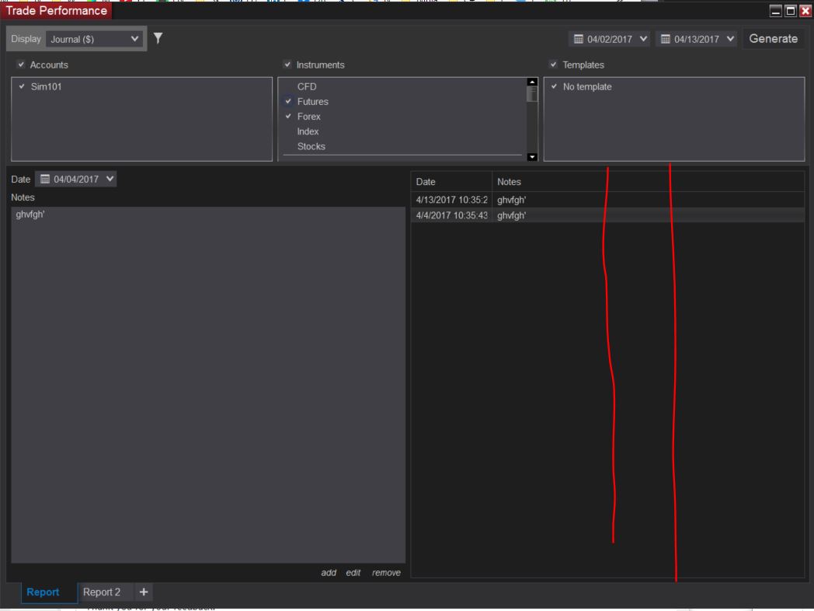
Task: Click the ghvfgh' note of 4/13/2017 row
Action: 511,200
